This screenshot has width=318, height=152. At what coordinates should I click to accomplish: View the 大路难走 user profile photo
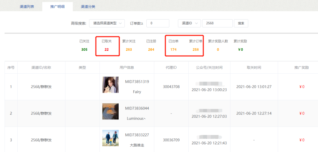pos(110,138)
